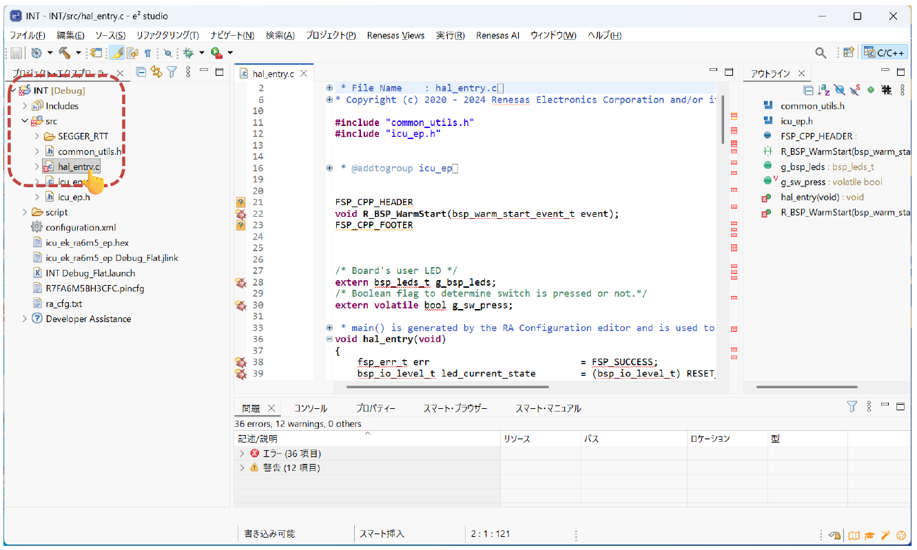Toggle Link with Editor in Project Explorer
The image size is (917, 550).
[x=156, y=72]
